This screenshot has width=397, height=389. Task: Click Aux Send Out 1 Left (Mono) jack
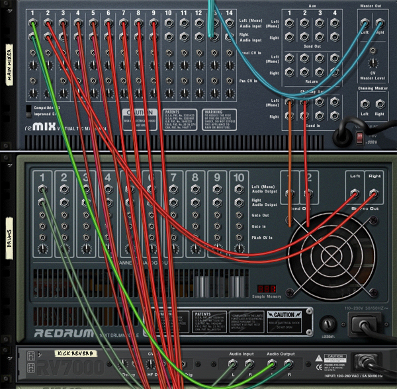click(289, 23)
